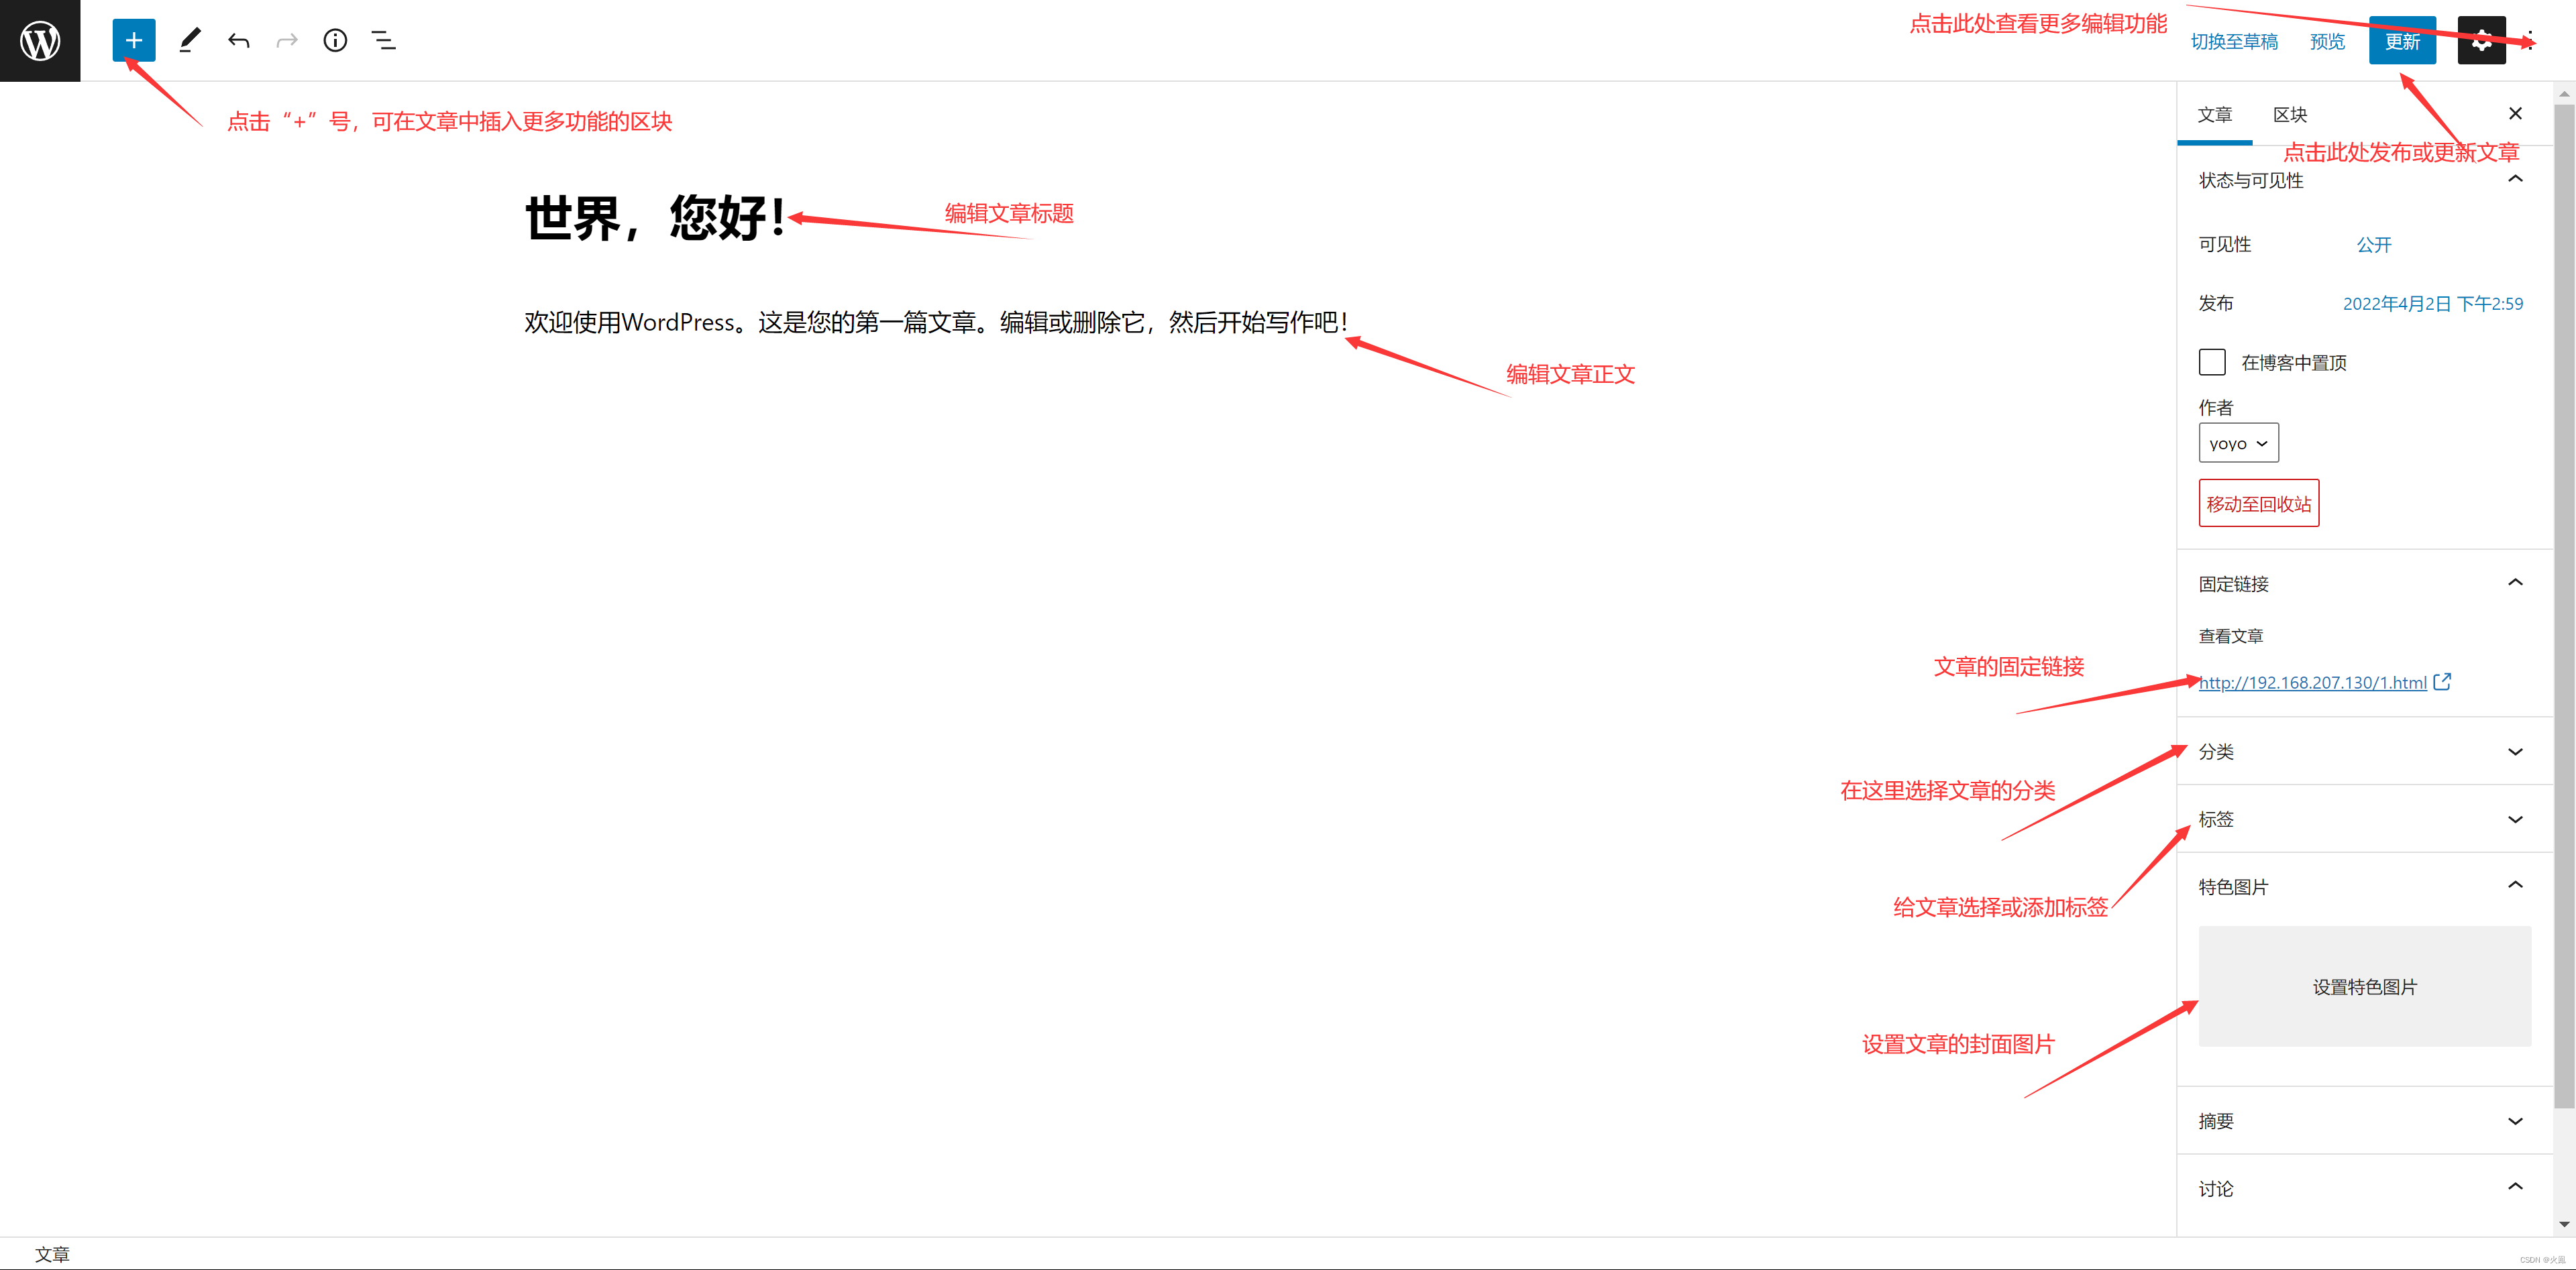Collapse the 讨论 discussion panel
The height and width of the screenshot is (1270, 2576).
pyautogui.click(x=2365, y=1188)
